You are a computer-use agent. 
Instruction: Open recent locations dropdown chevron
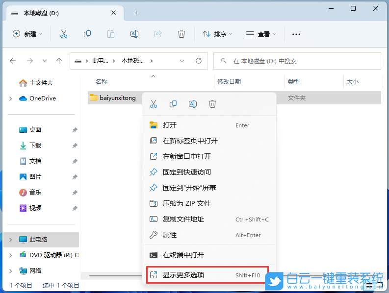[x=45, y=61]
